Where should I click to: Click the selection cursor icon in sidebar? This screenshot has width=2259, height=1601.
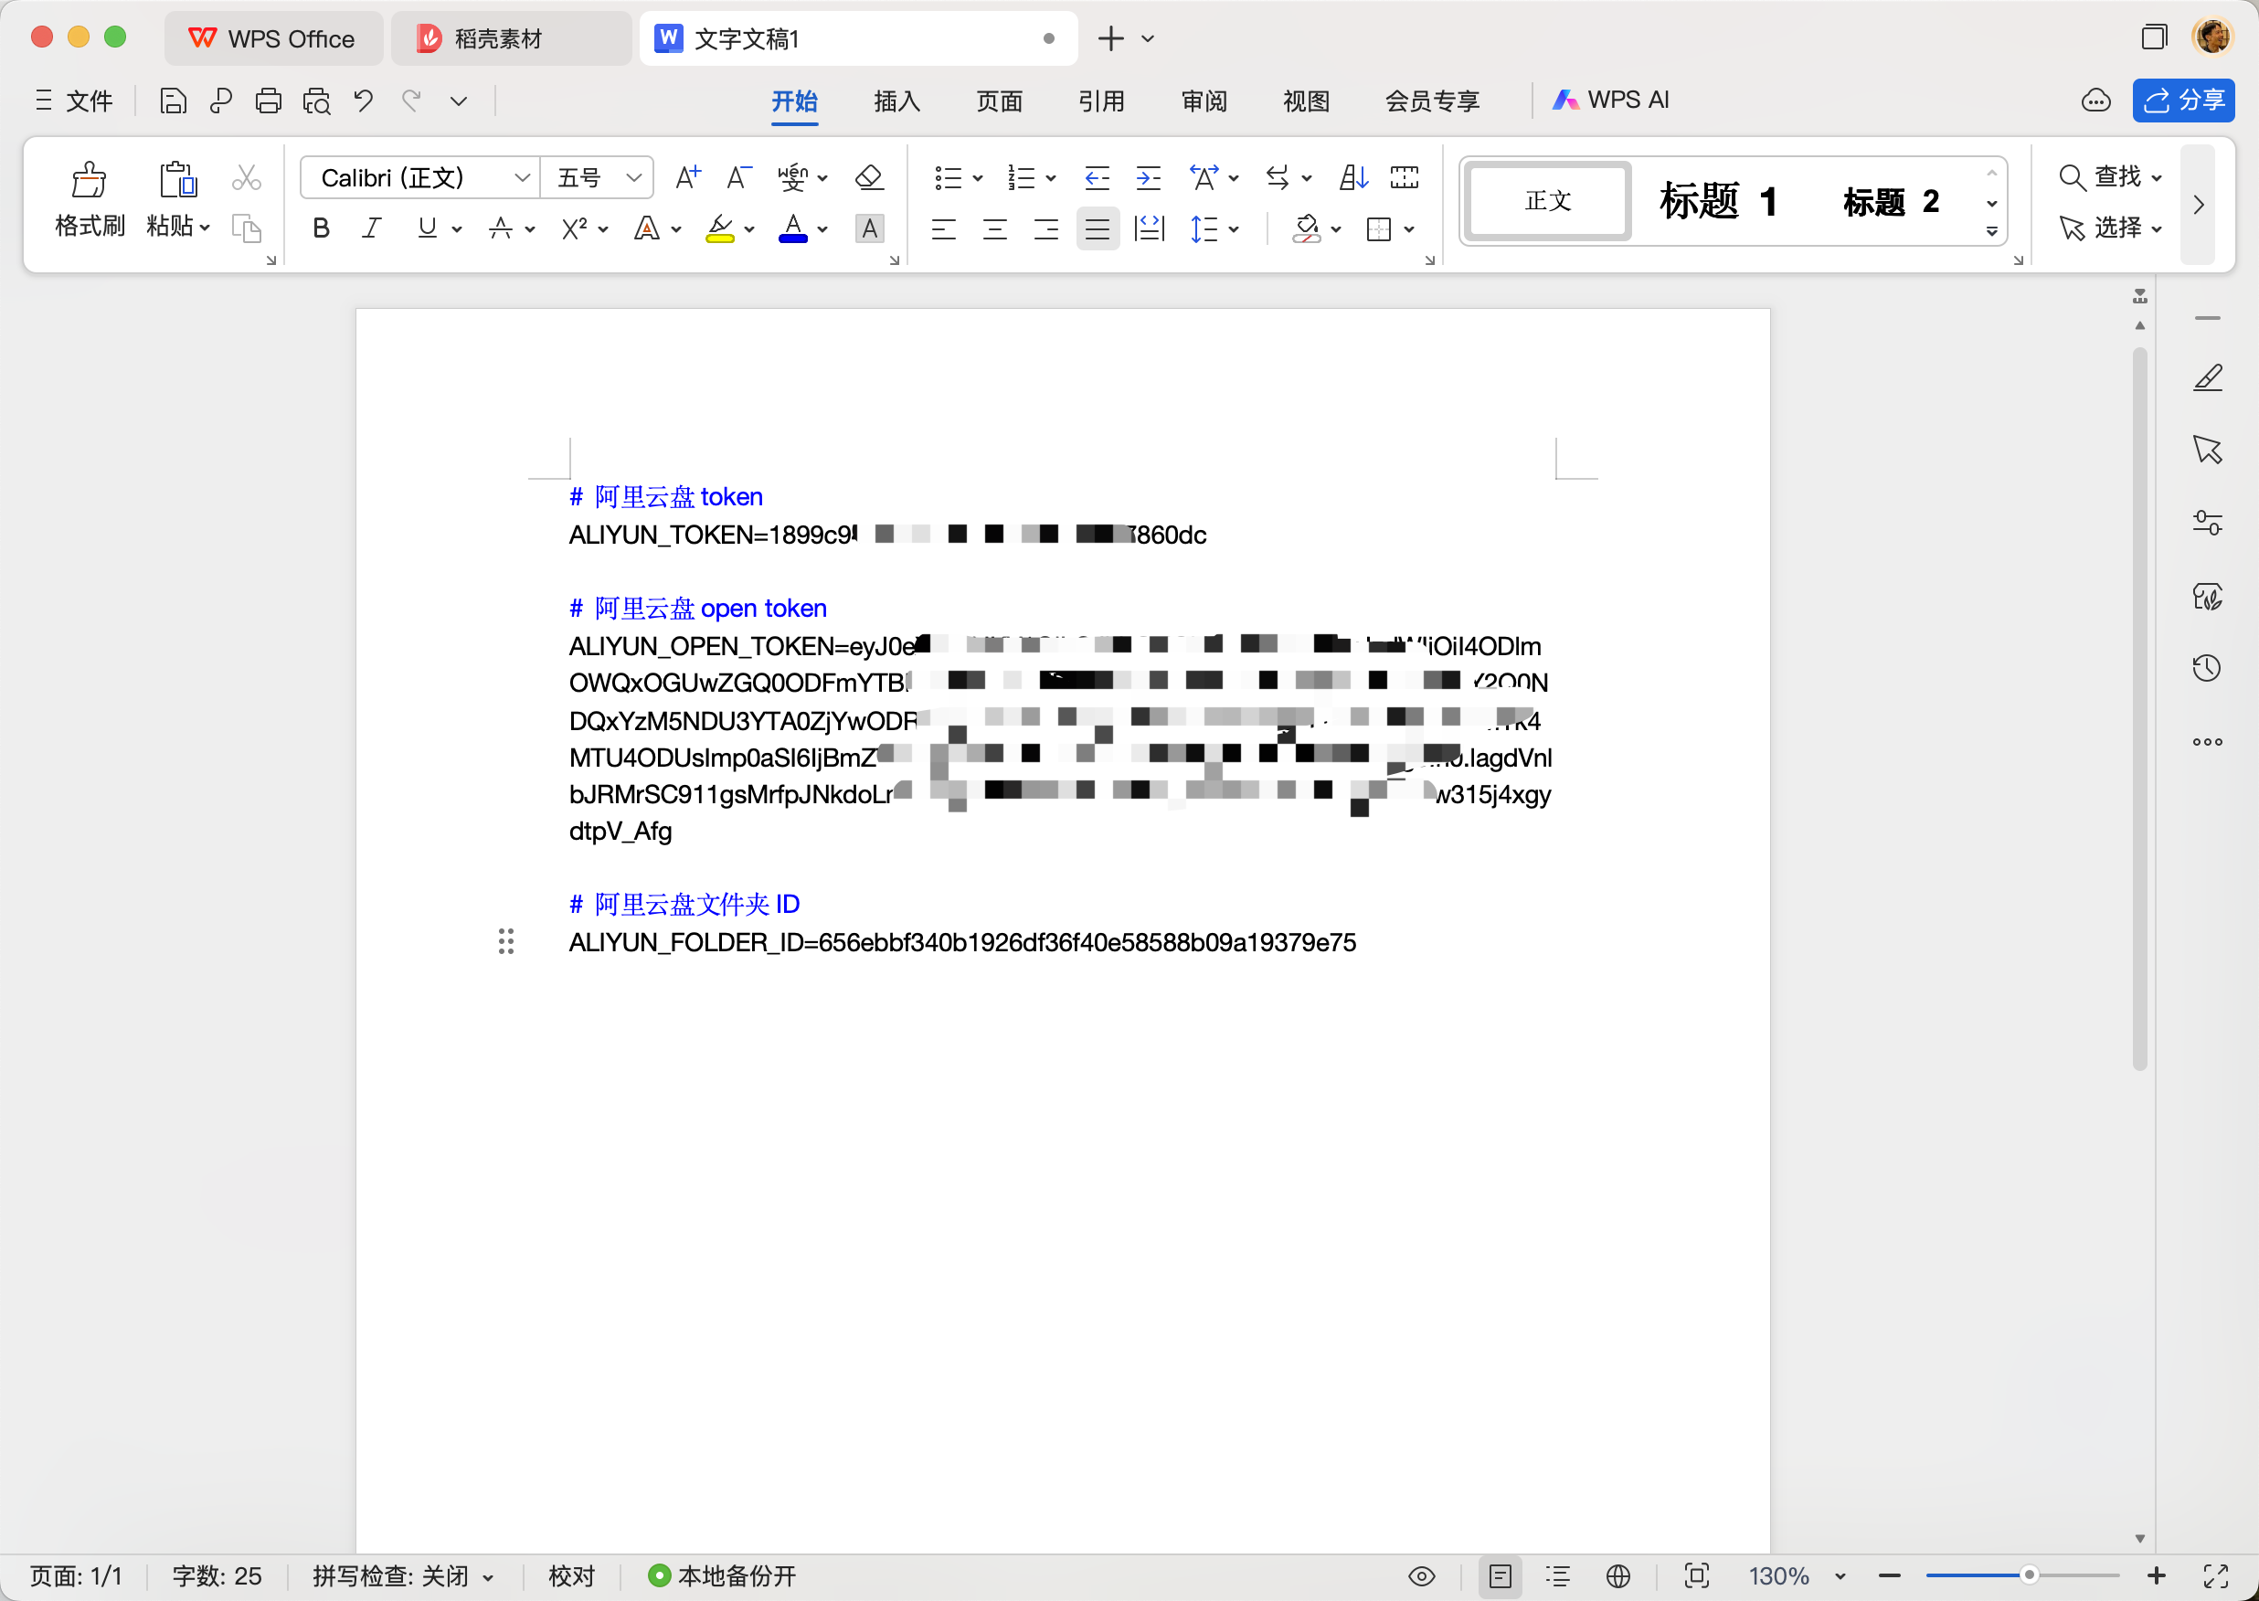2208,450
